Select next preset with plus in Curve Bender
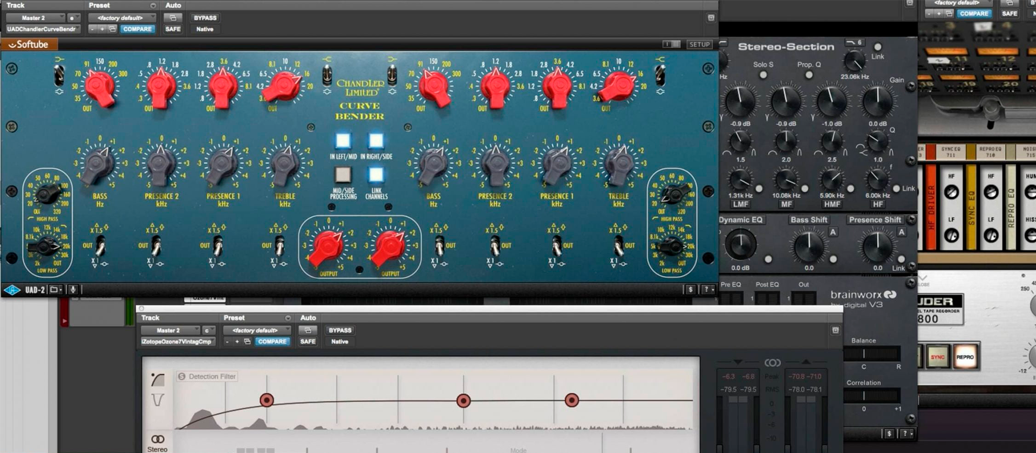The height and width of the screenshot is (453, 1036). point(101,29)
